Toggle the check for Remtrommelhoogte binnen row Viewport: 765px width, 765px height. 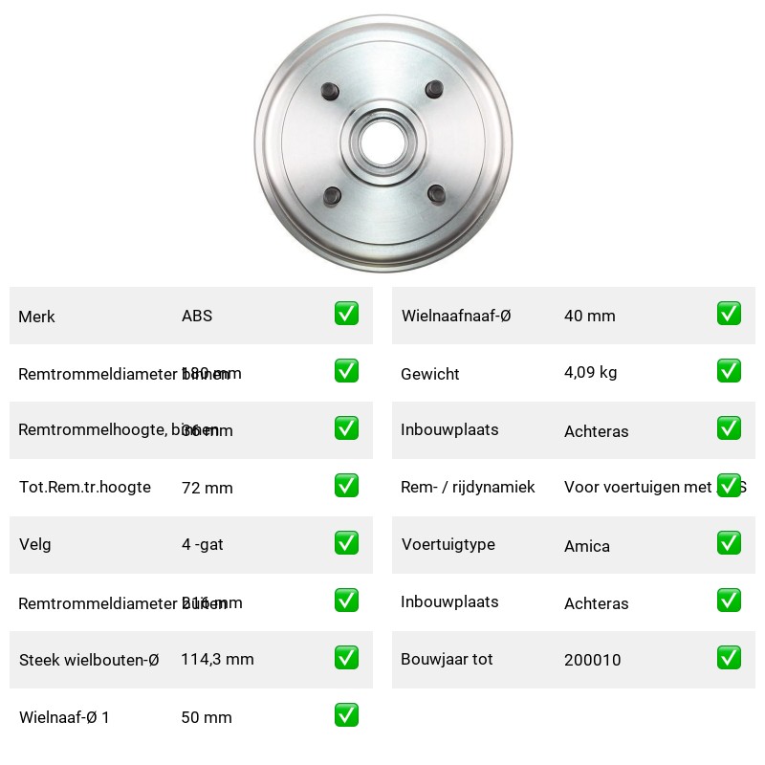coord(346,427)
